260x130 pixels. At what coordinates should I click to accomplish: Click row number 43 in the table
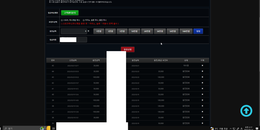pos(53,77)
